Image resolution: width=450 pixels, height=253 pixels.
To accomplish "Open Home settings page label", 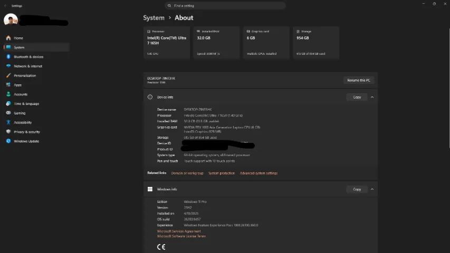I will pyautogui.click(x=18, y=38).
